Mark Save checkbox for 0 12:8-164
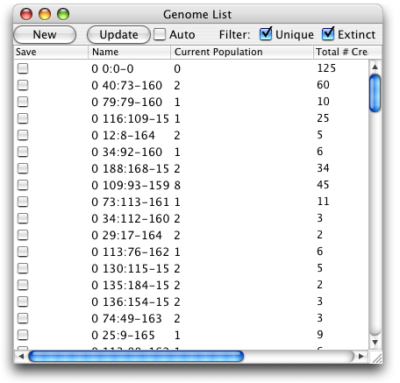 coord(23,135)
